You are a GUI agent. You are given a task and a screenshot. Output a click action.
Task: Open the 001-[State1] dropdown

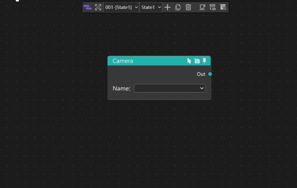(121, 7)
